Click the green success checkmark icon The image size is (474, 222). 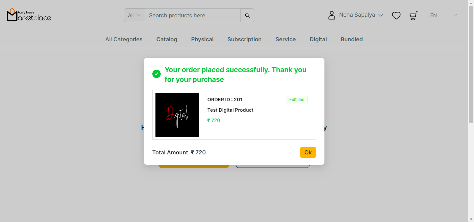(x=156, y=74)
